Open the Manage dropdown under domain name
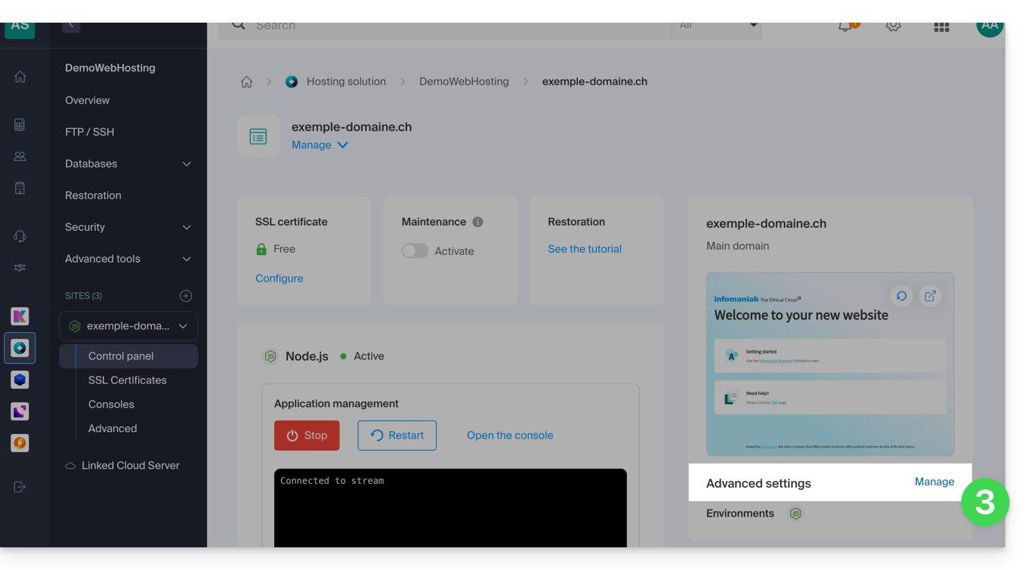 (320, 145)
